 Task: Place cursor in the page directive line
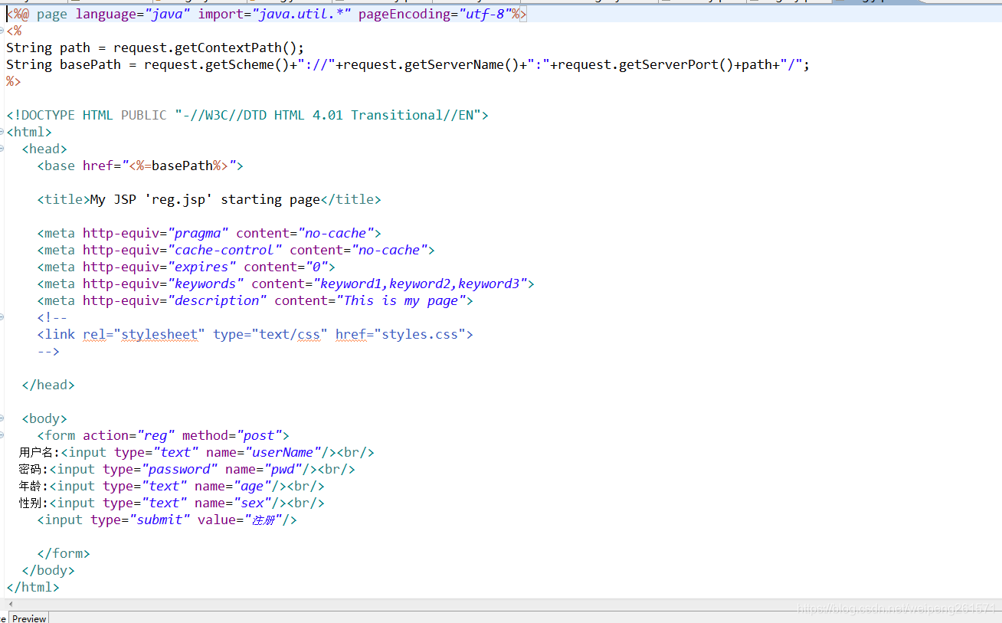coord(267,14)
